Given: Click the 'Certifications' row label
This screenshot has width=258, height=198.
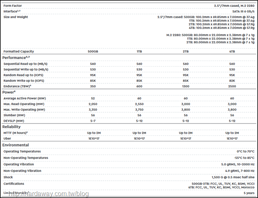Looking at the screenshot, I should pos(14,184).
